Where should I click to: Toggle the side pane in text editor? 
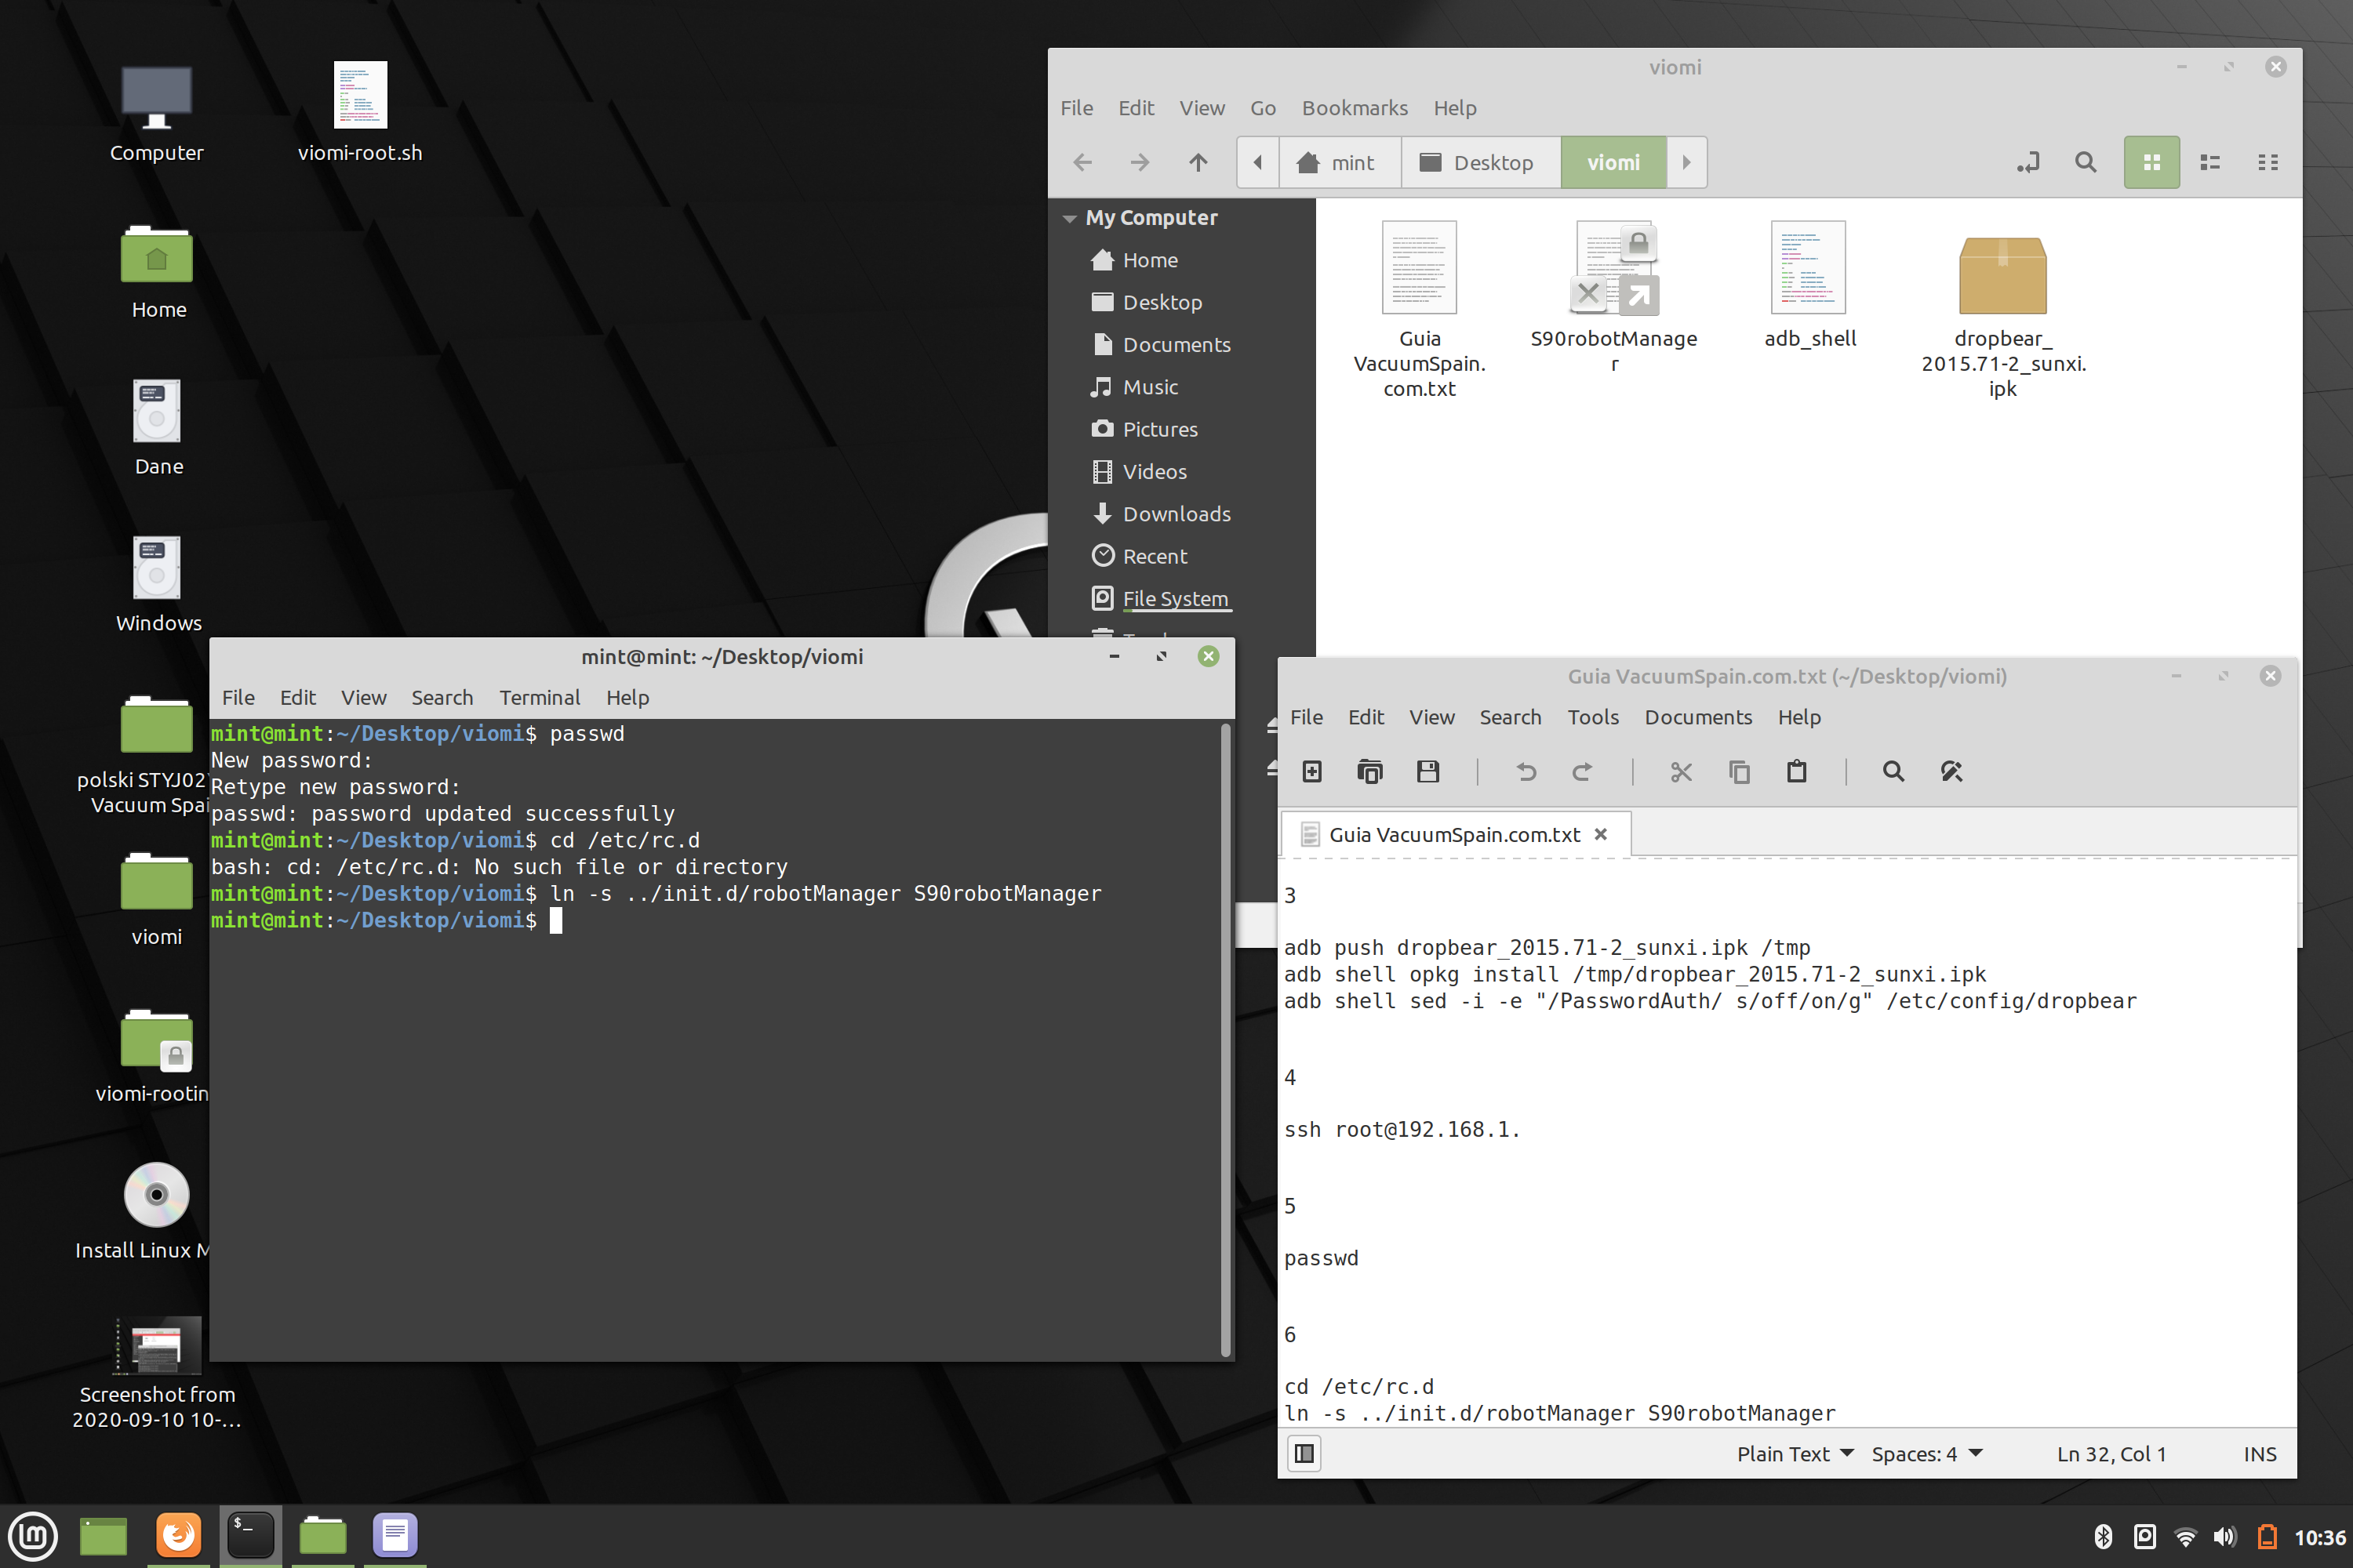[x=1304, y=1453]
